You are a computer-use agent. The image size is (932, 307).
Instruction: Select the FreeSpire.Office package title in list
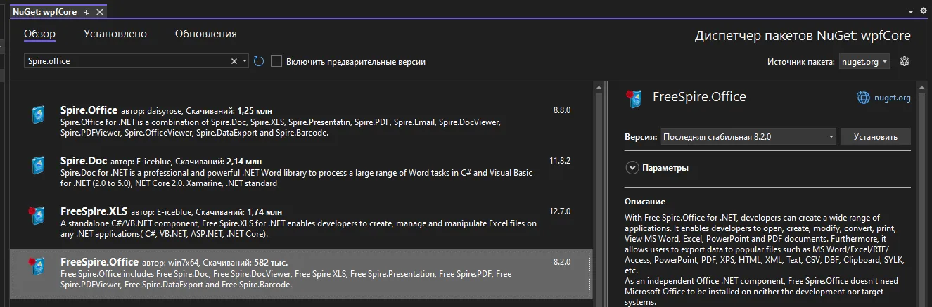pos(98,262)
